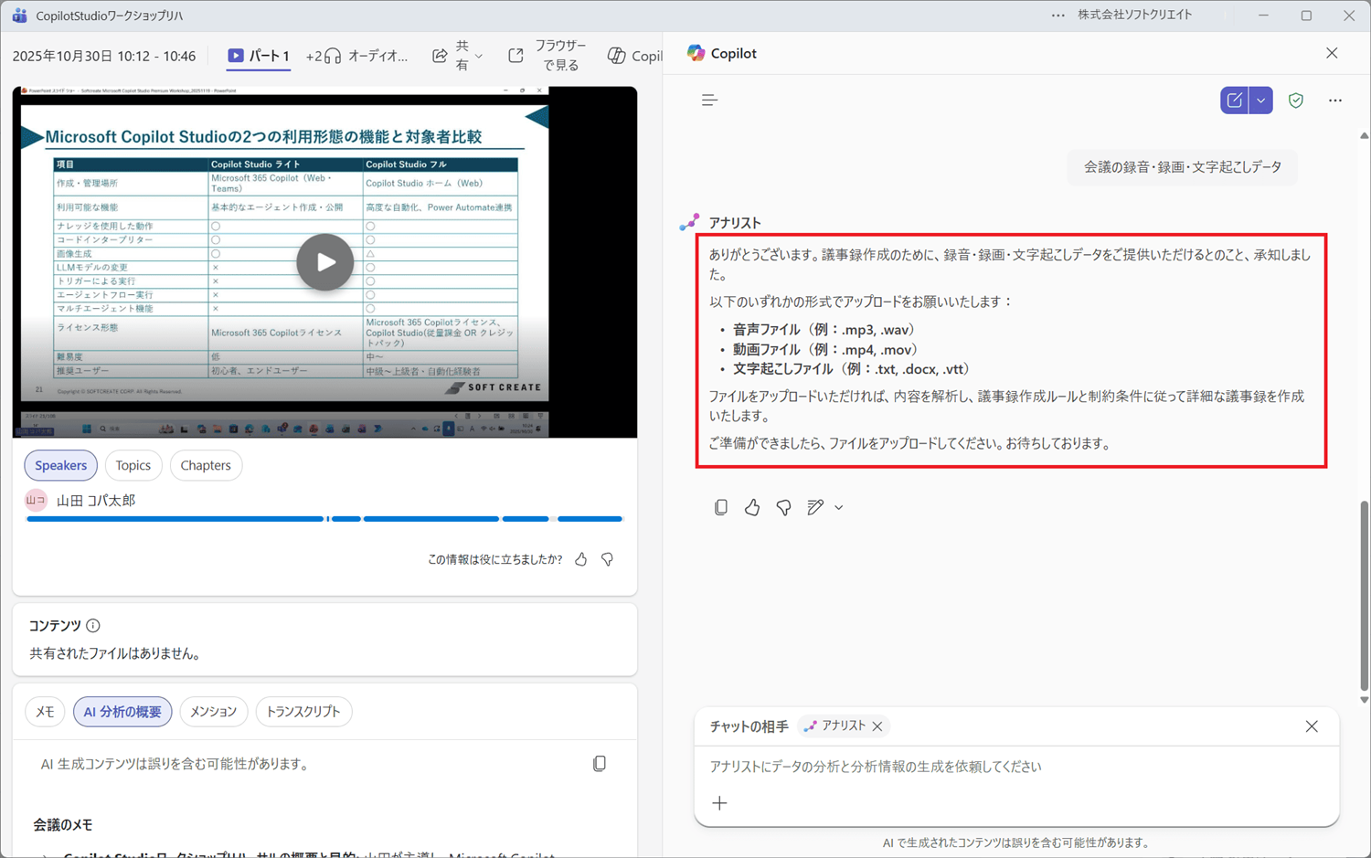Click the pen edit icon below the response

(814, 507)
